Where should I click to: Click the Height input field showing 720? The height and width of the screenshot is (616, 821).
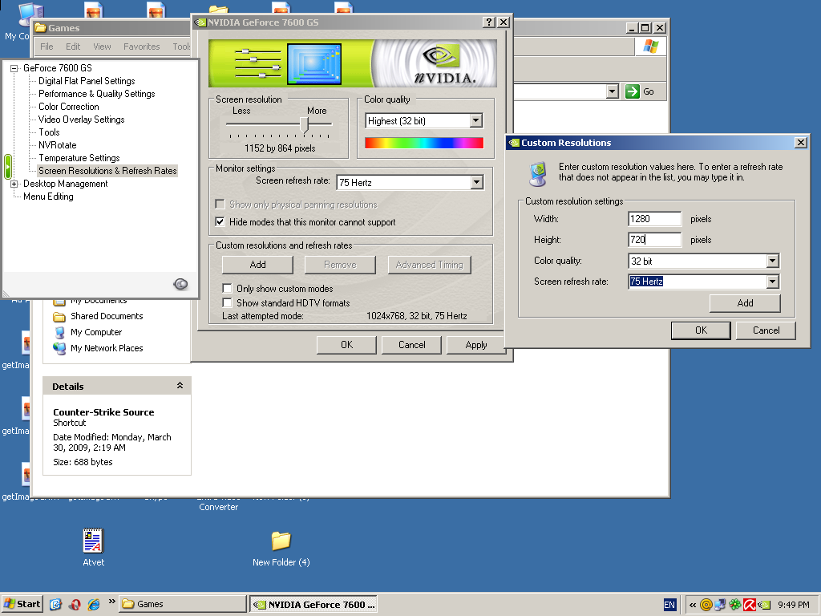pos(654,240)
